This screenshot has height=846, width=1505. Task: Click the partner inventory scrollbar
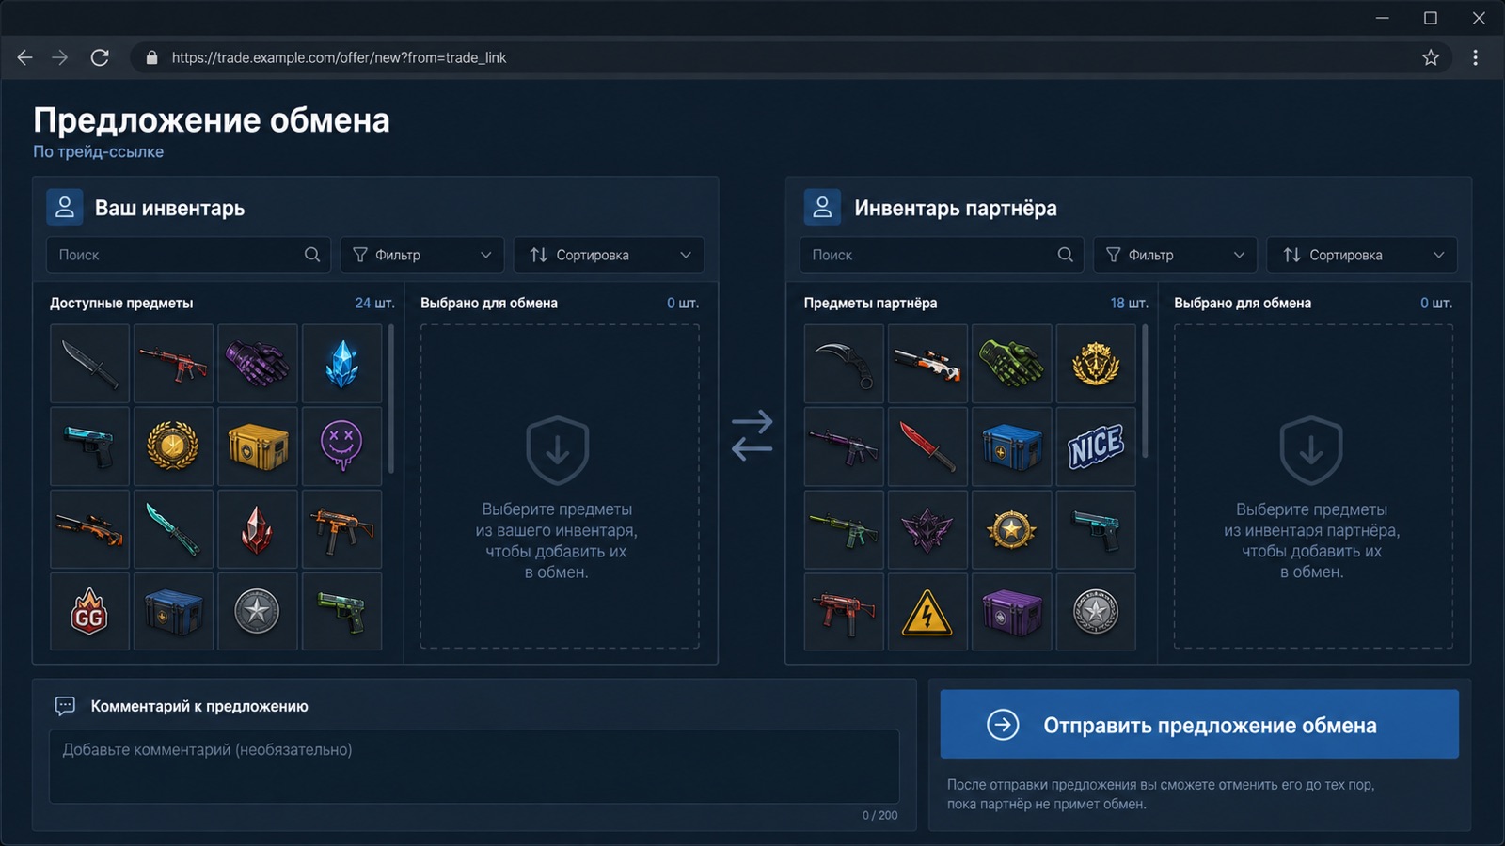1145,392
